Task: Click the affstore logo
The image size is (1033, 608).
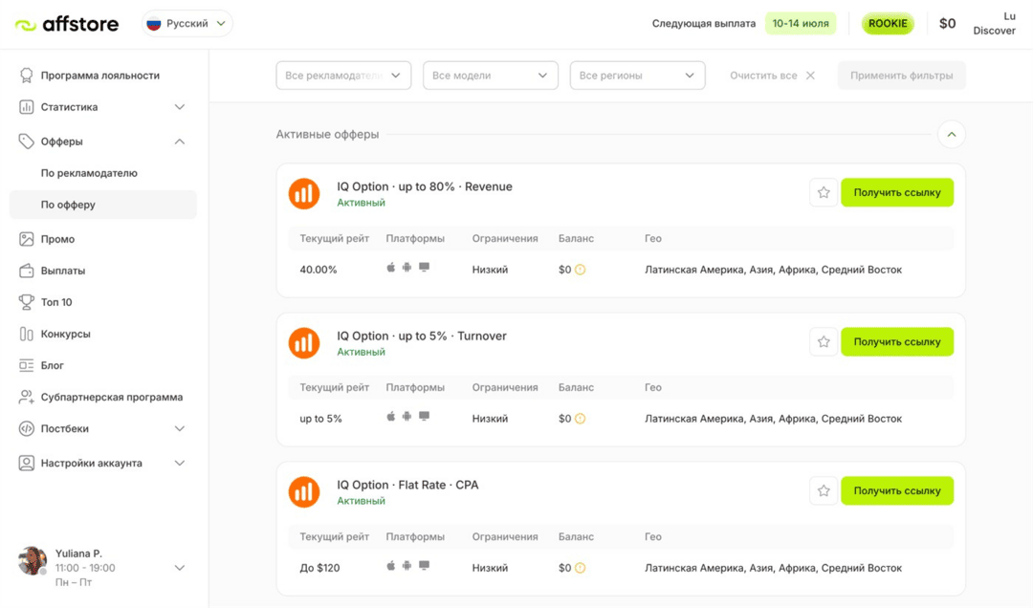Action: [x=67, y=24]
